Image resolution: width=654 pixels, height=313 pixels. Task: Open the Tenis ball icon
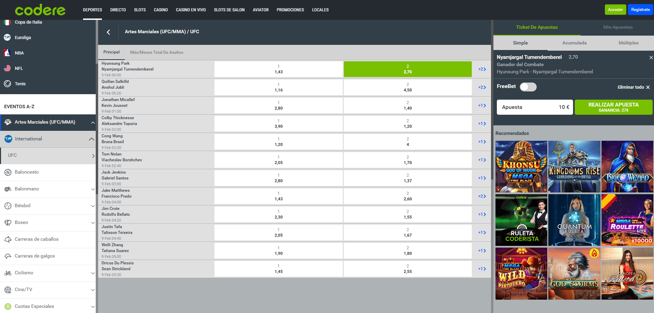[x=7, y=84]
